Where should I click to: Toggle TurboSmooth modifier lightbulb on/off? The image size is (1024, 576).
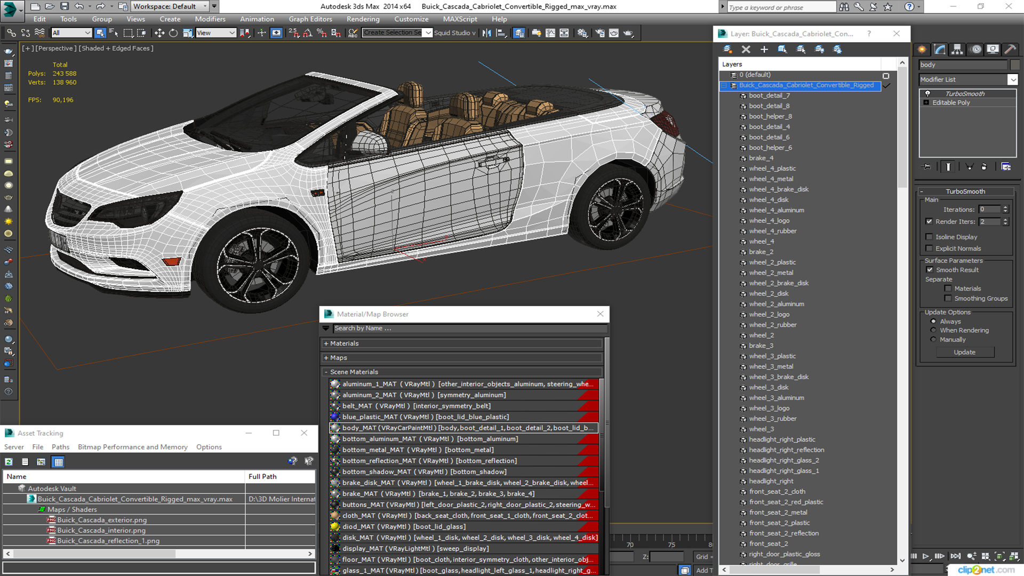pos(927,93)
